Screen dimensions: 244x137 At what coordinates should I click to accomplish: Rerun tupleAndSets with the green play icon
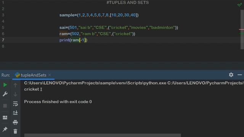point(5,85)
